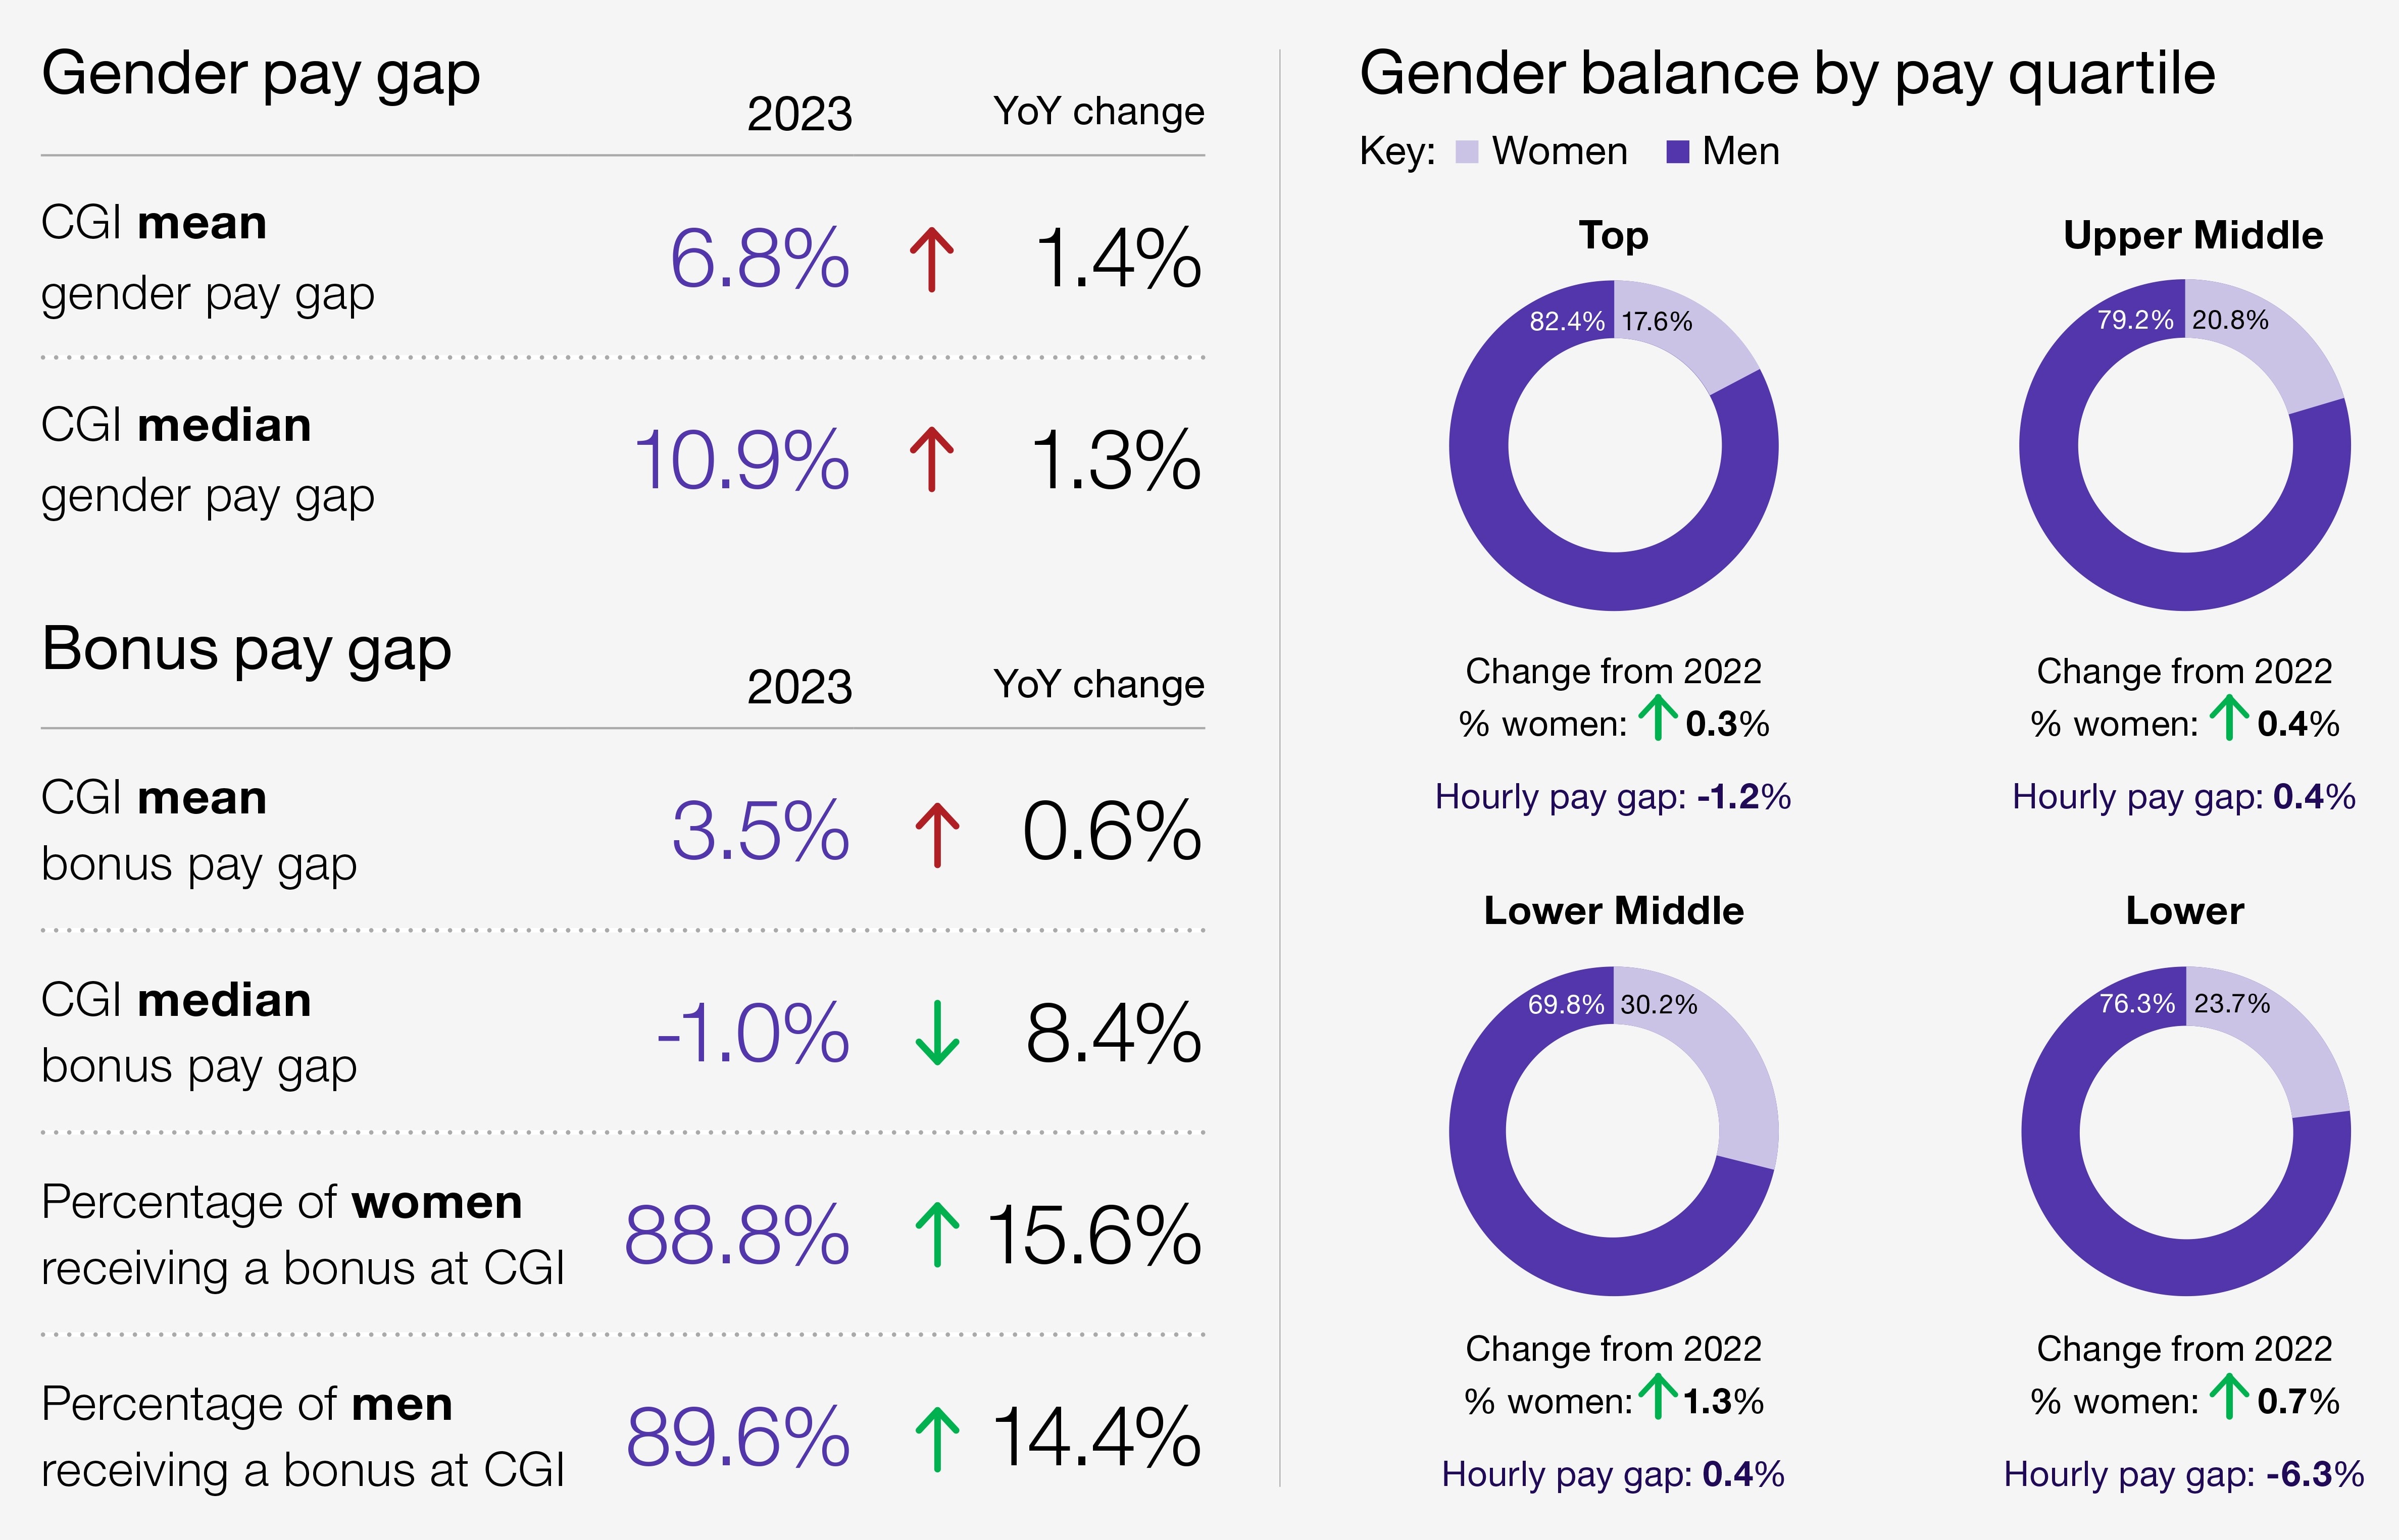Click the 'Gender balance by pay quartile' heading

[1787, 74]
